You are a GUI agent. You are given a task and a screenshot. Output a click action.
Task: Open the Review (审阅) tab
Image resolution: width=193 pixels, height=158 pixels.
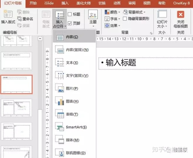pyautogui.click(x=132, y=3)
